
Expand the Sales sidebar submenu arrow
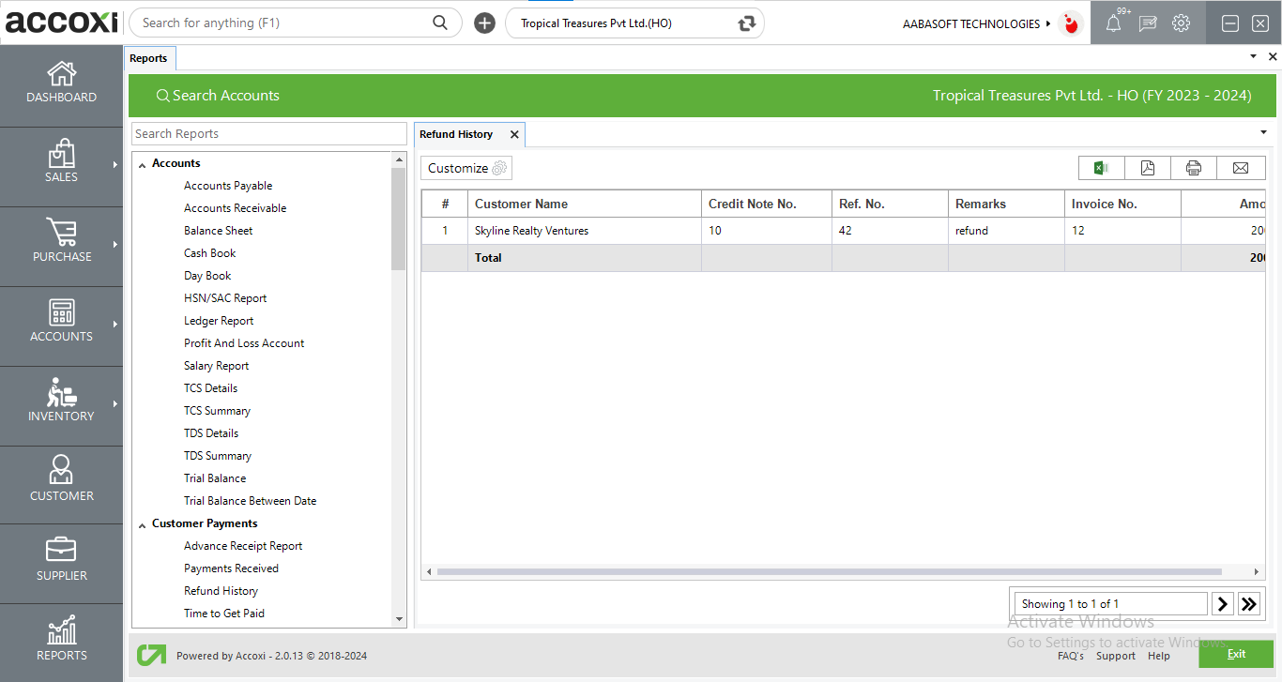[x=115, y=165]
